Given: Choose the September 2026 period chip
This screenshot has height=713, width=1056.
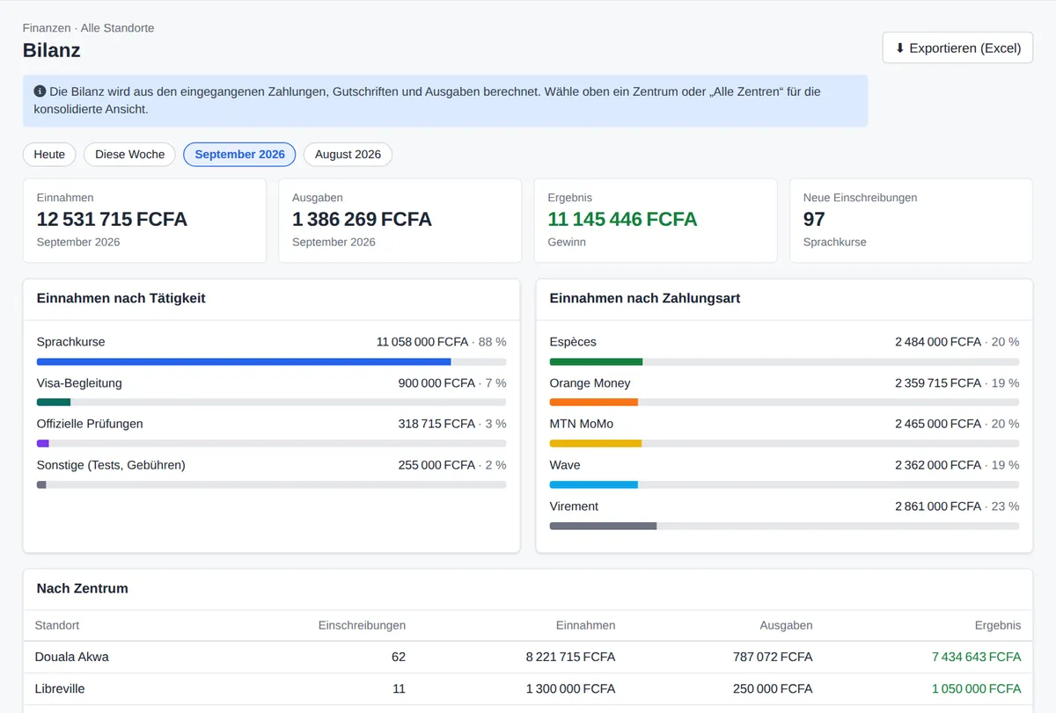Looking at the screenshot, I should tap(239, 155).
